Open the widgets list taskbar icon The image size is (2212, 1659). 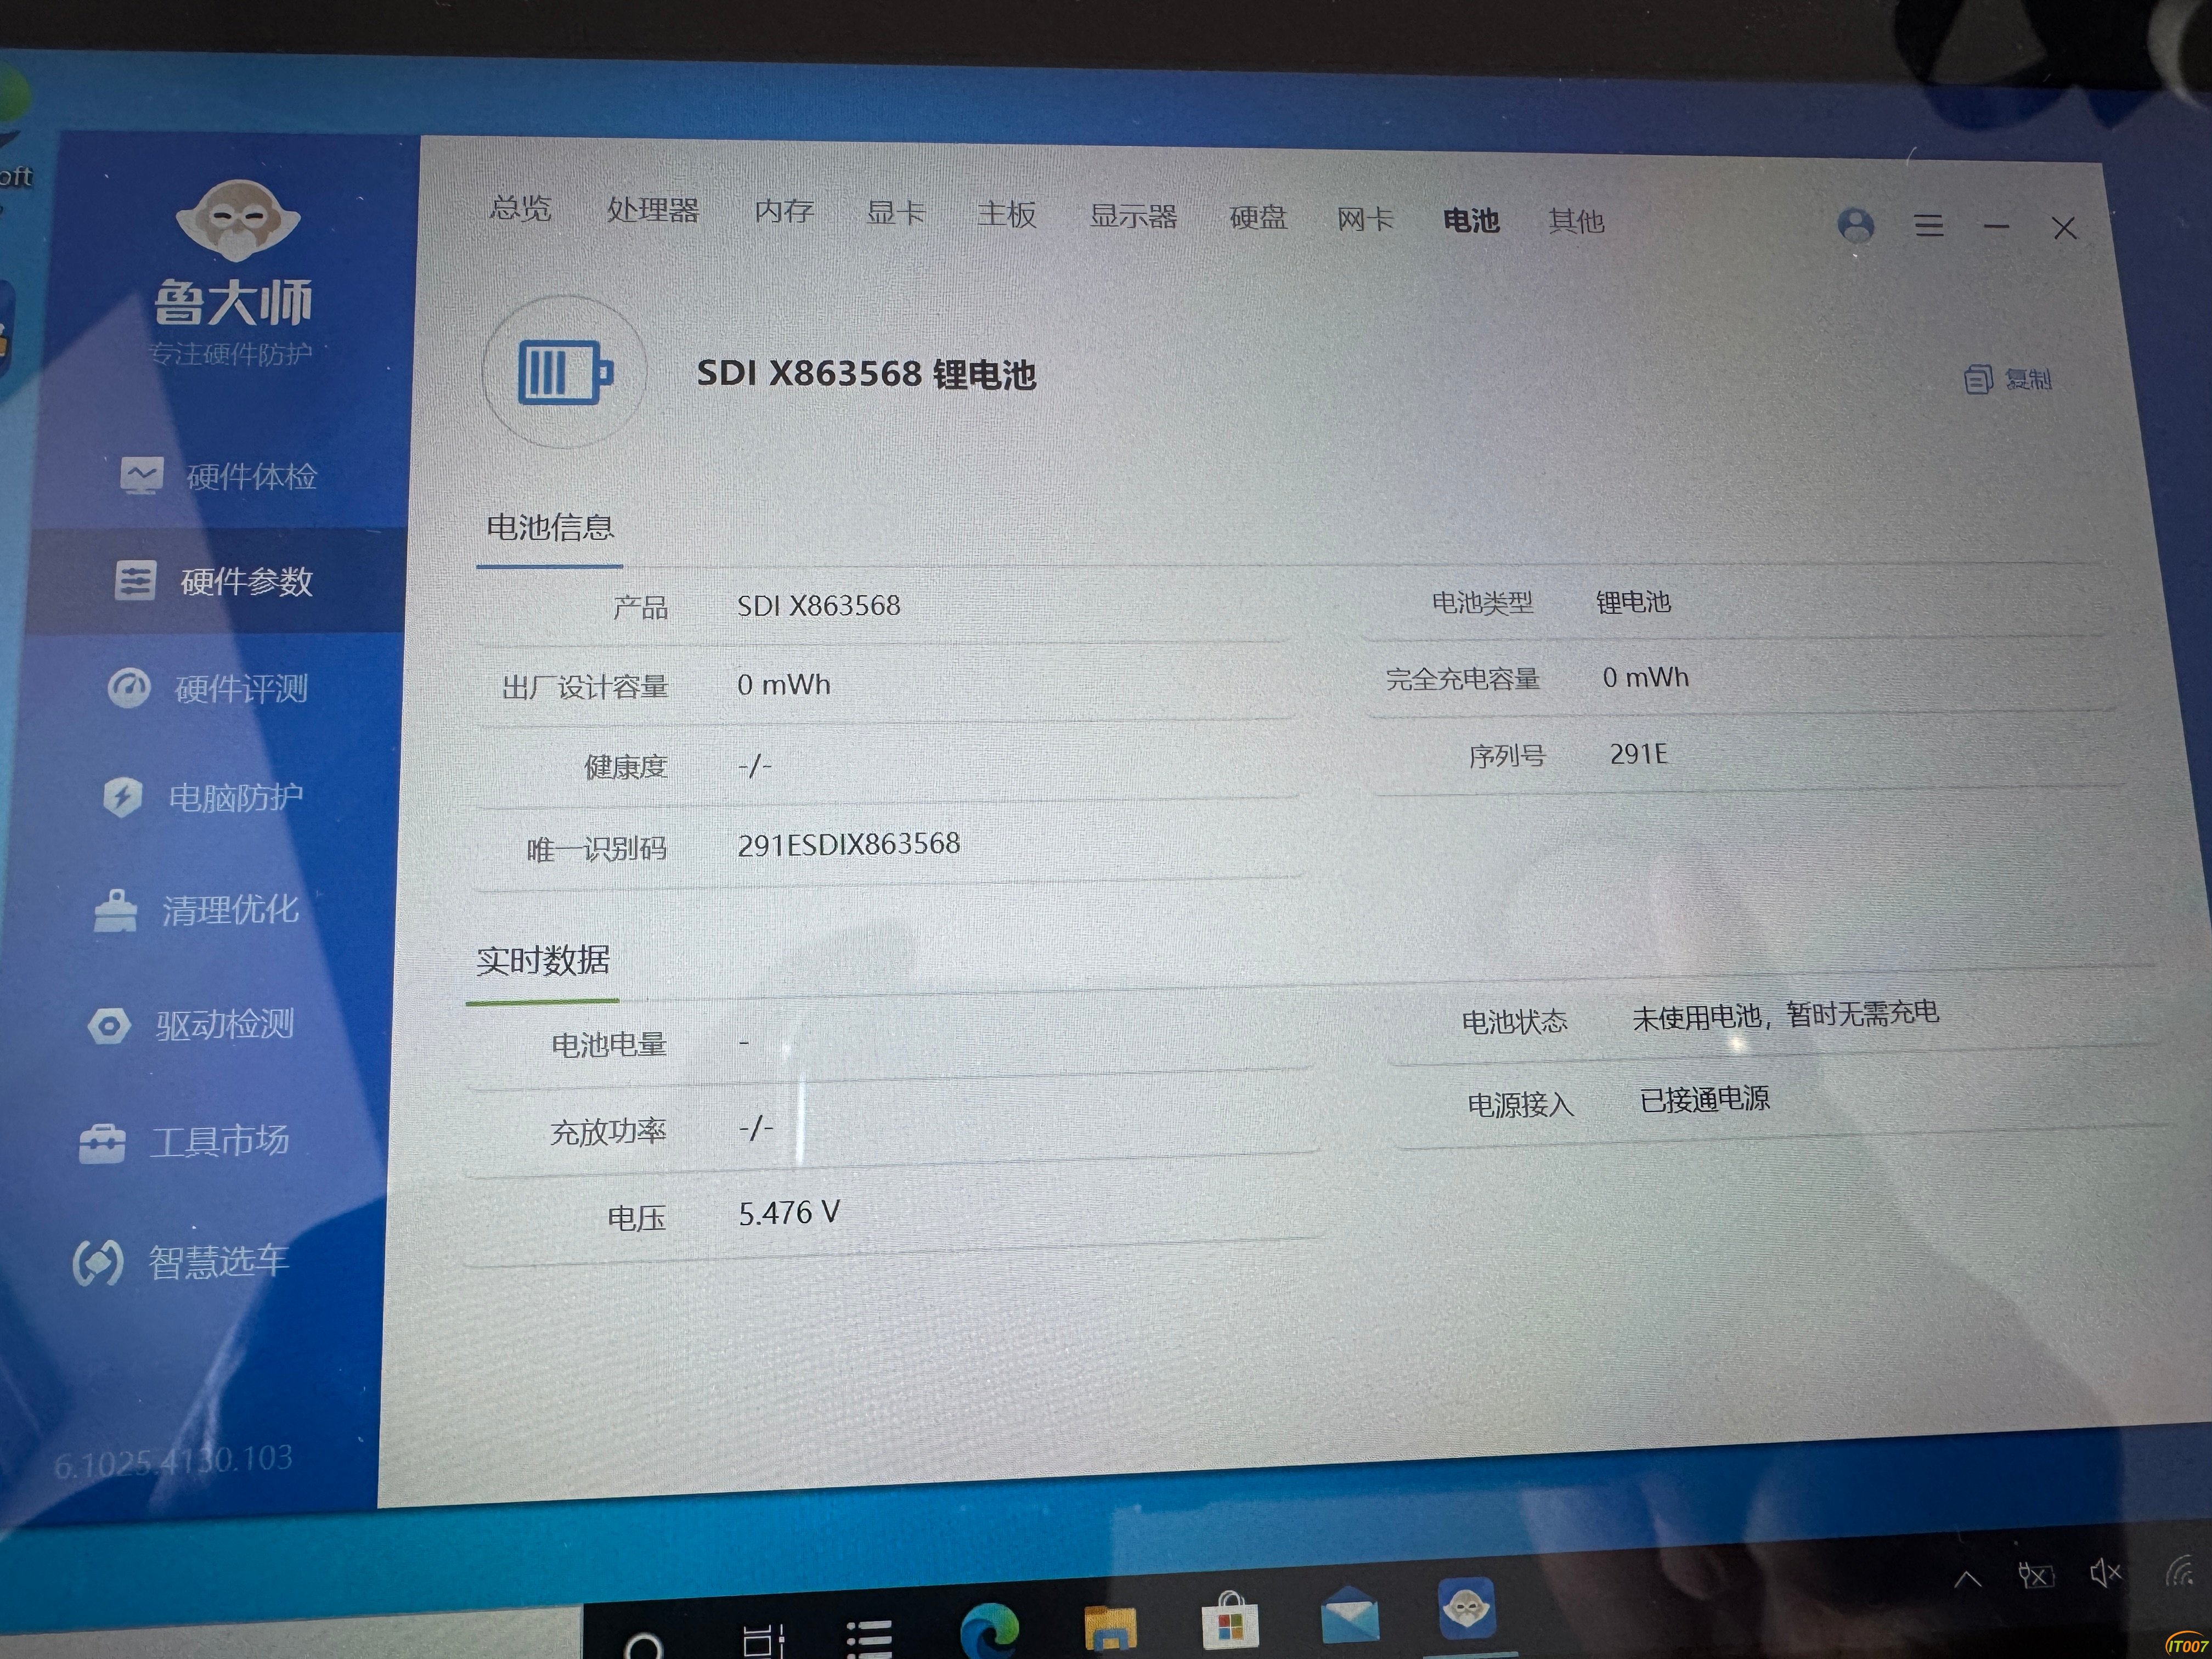[x=869, y=1640]
